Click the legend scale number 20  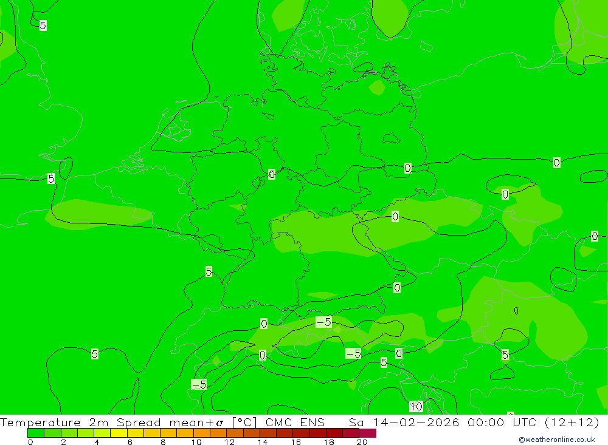coord(362,442)
